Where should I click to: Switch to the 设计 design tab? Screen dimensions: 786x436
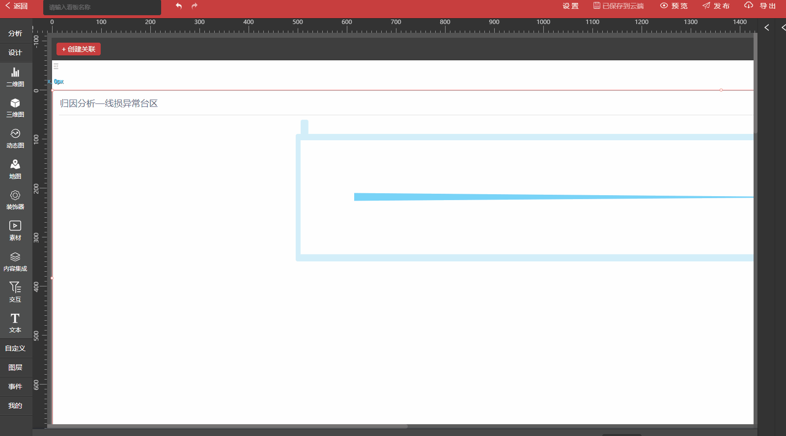click(15, 52)
